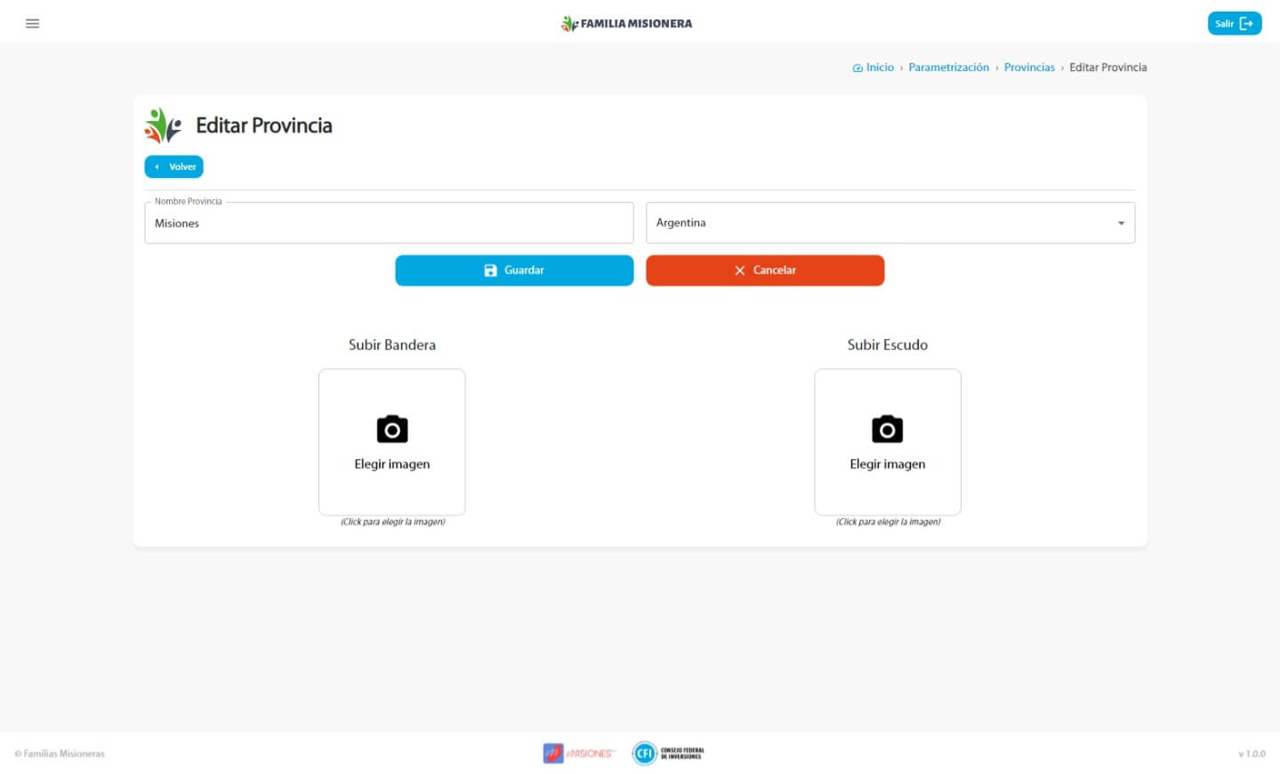
Task: Expand the Argentina country dropdown arrow
Action: 1121,223
